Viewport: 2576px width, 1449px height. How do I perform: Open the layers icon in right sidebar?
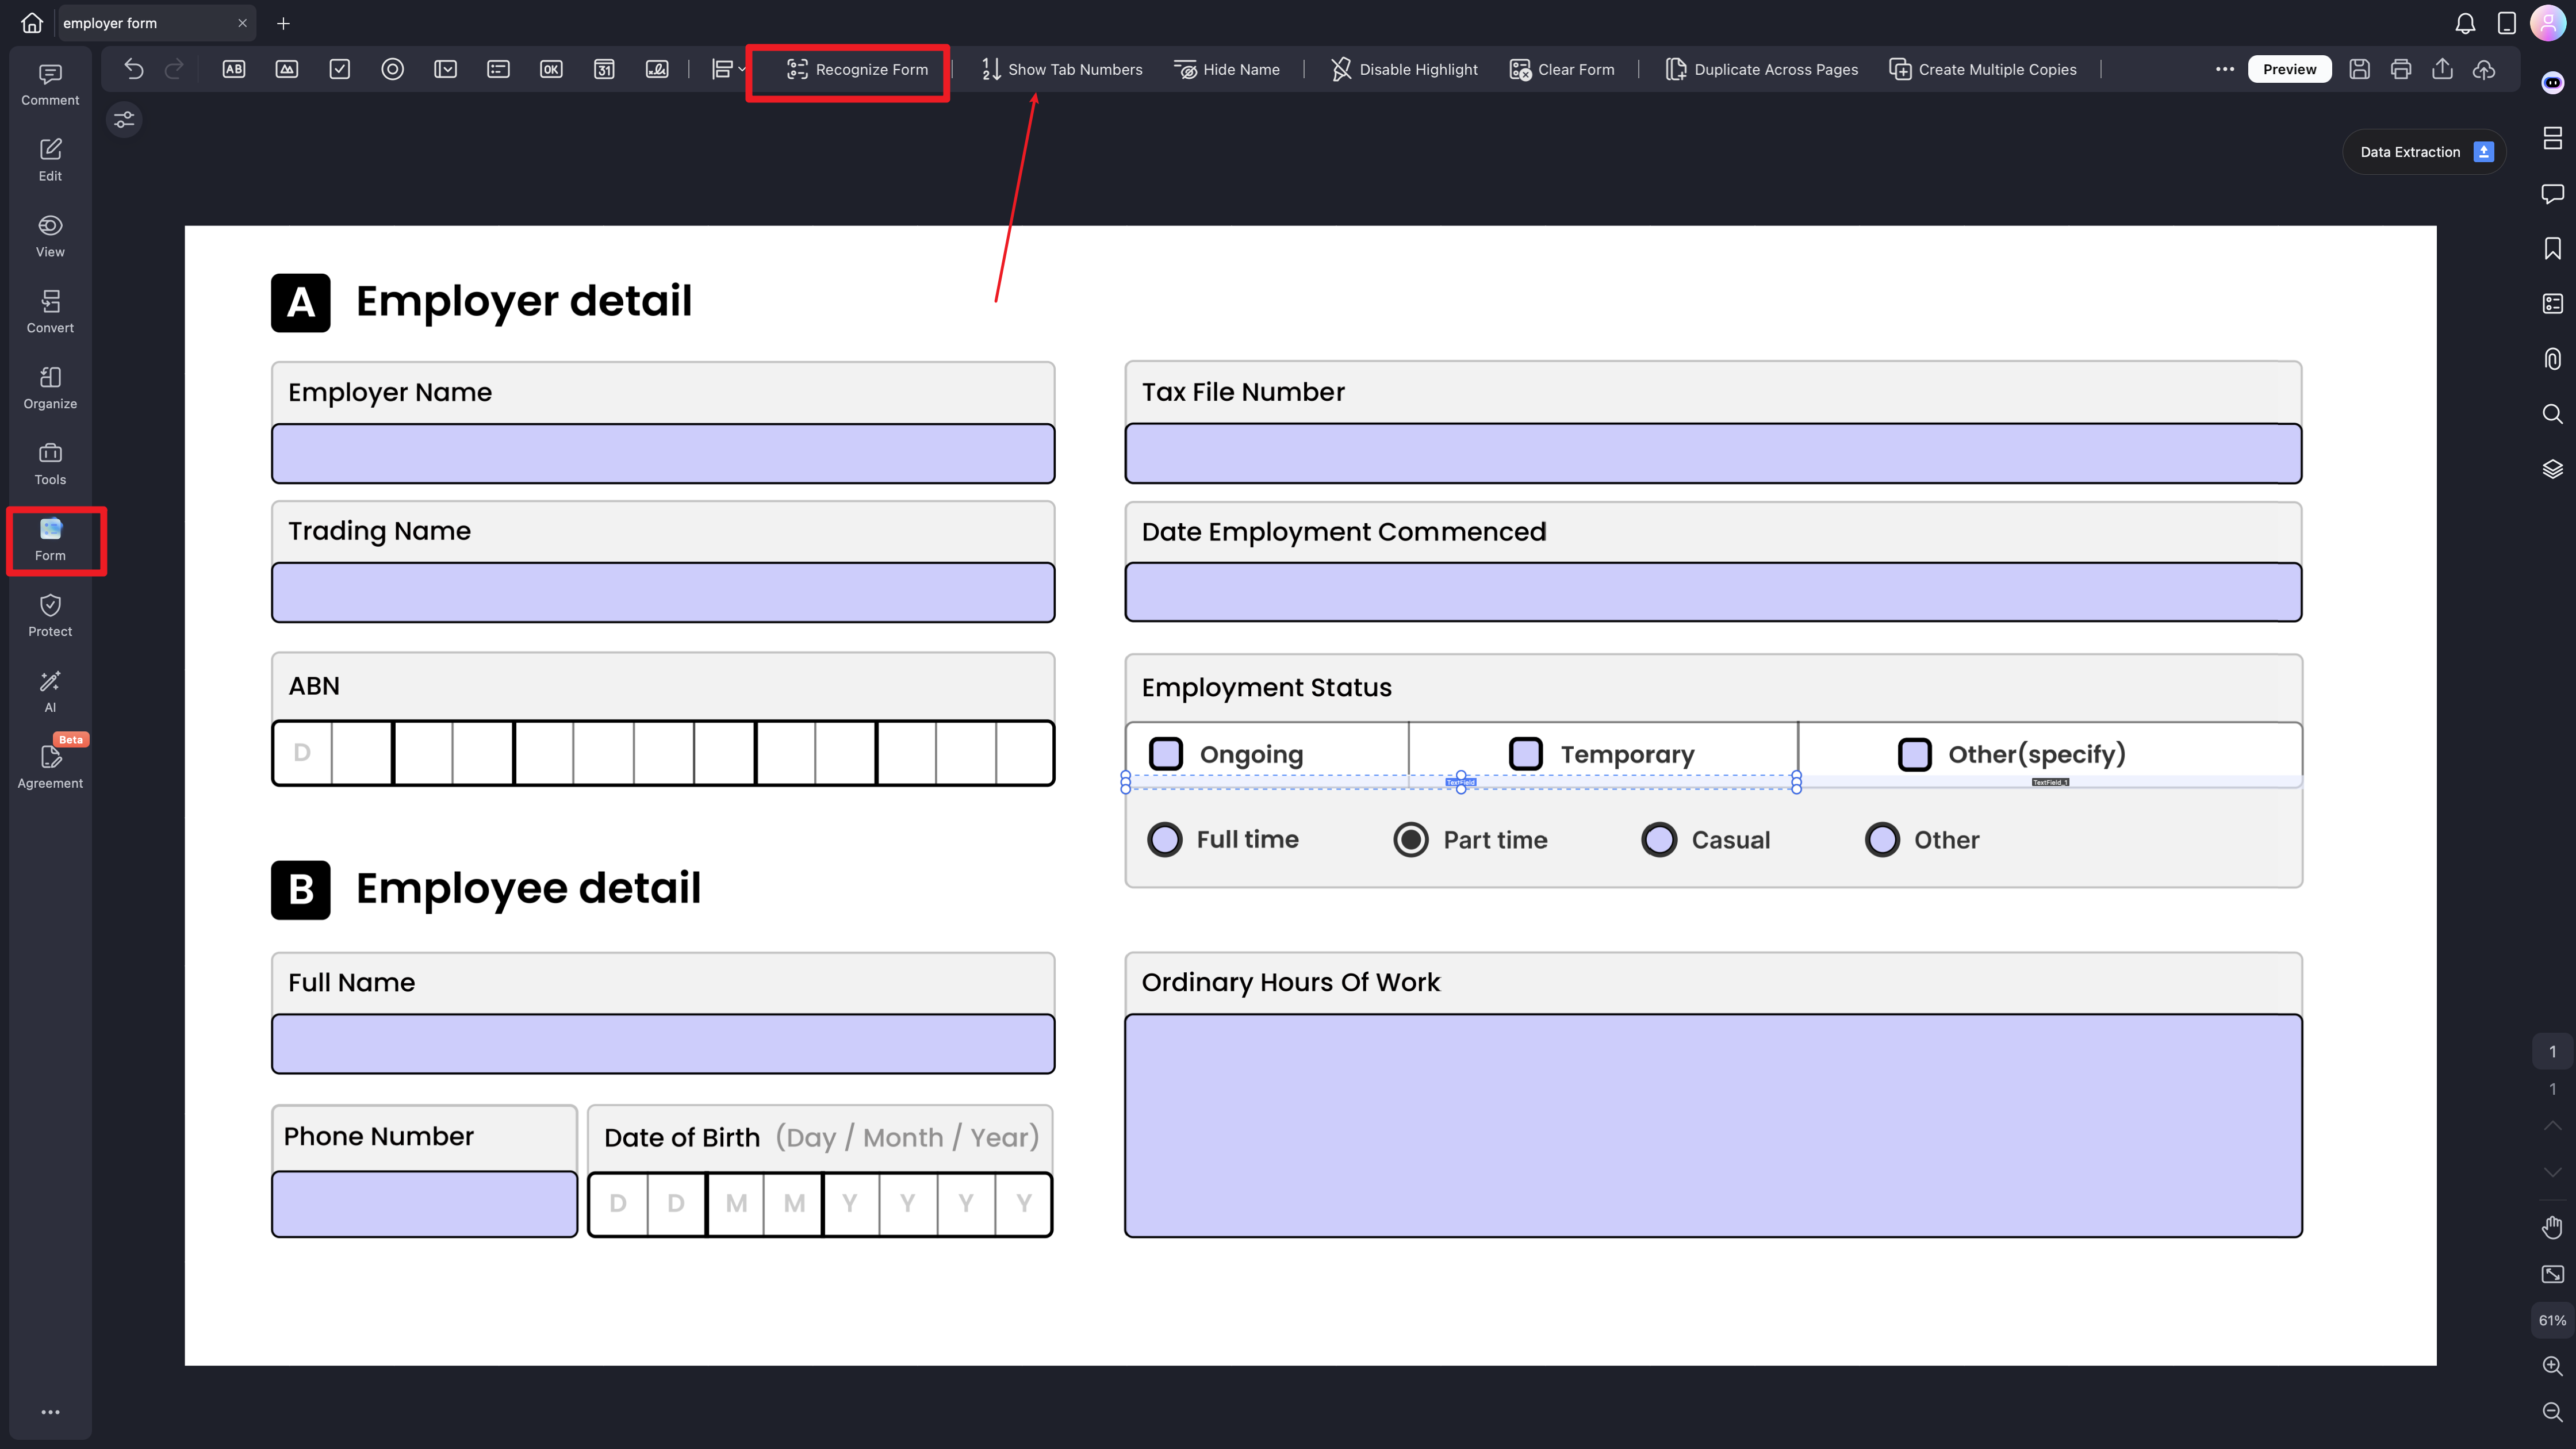pyautogui.click(x=2553, y=469)
